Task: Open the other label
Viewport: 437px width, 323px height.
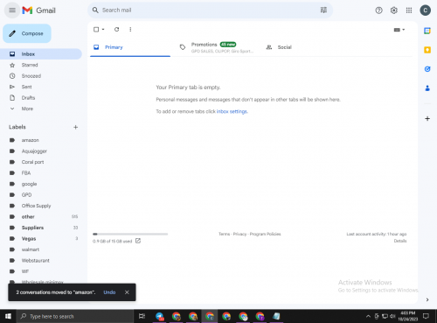Action: 41,217
